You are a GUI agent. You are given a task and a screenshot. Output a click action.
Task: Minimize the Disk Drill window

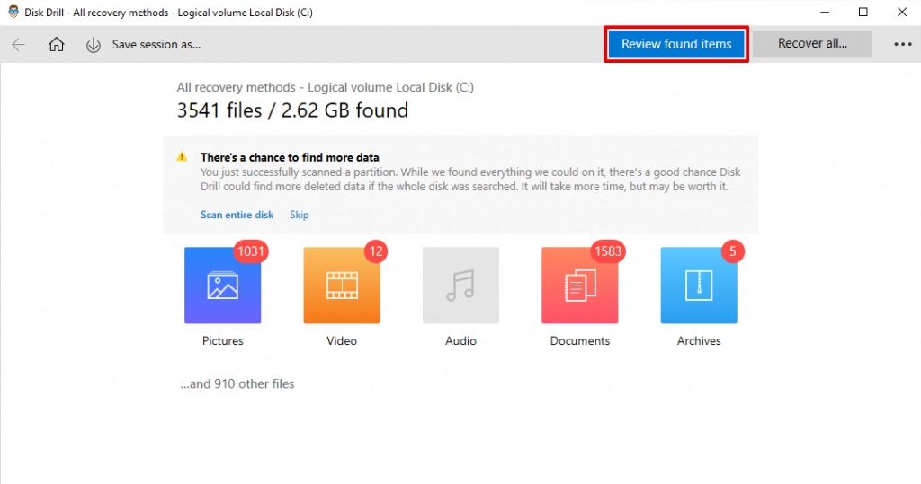(x=826, y=12)
